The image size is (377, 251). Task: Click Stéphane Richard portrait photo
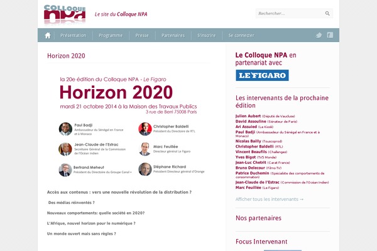[145, 169]
